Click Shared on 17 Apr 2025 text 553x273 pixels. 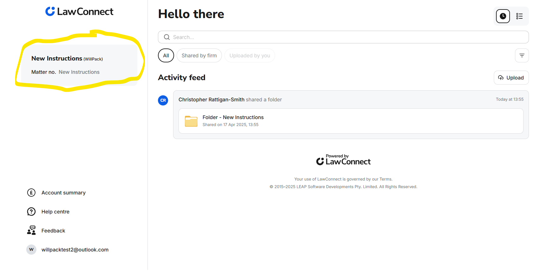coord(230,125)
